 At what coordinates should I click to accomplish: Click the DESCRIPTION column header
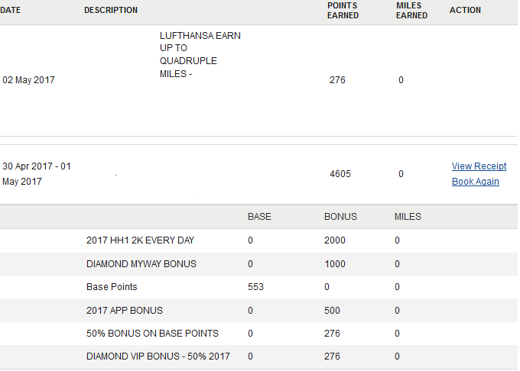pos(111,10)
